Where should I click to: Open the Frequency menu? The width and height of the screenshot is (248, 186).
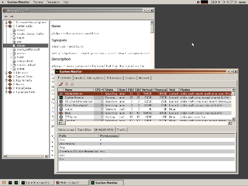point(53,2)
